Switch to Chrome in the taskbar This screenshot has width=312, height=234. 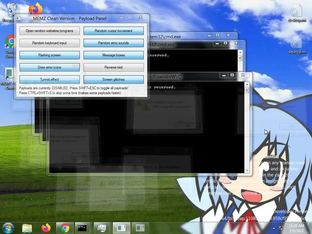click(x=65, y=228)
